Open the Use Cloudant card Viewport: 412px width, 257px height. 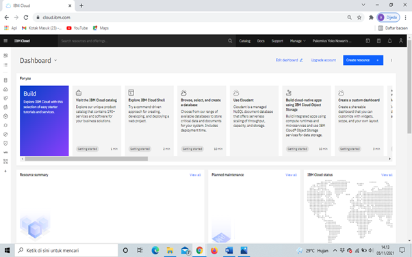click(254, 121)
